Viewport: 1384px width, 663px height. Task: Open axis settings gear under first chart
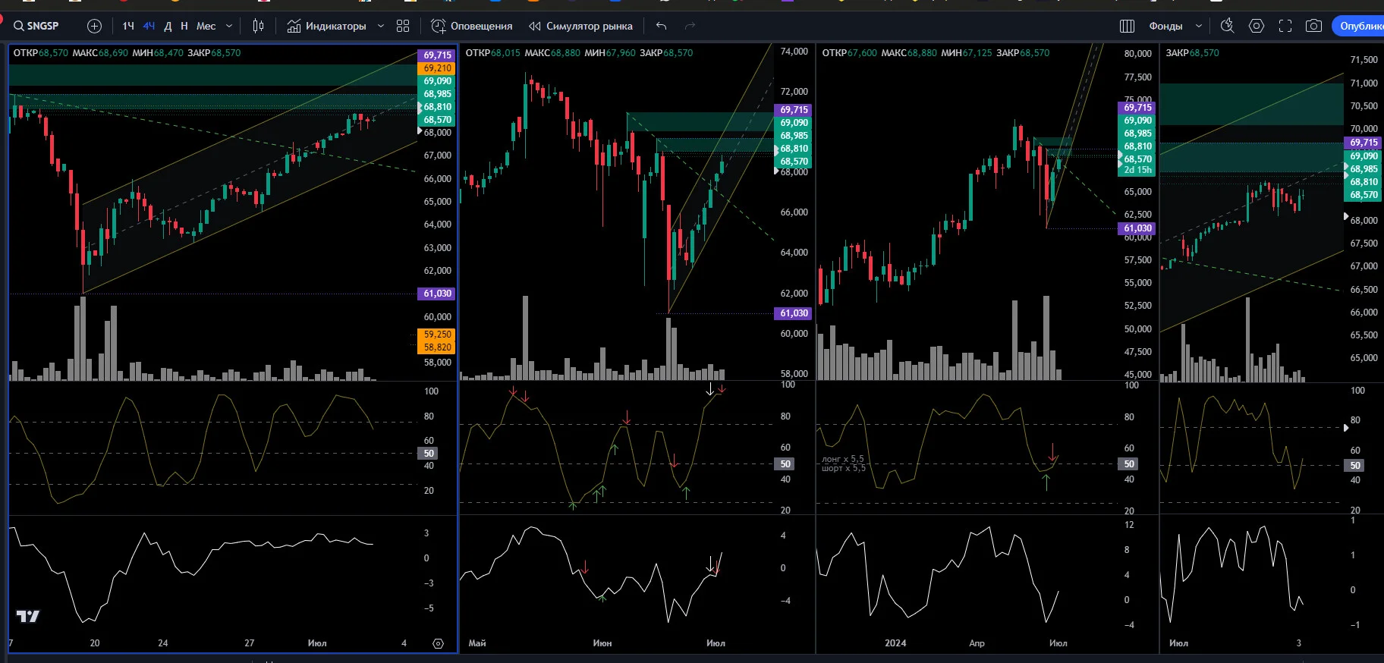438,643
